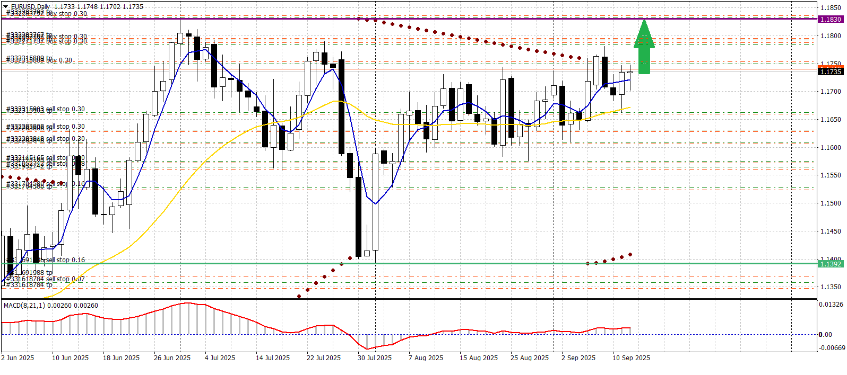The width and height of the screenshot is (847, 375).
Task: Click the 1.1850 price scale label
Action: (x=831, y=8)
